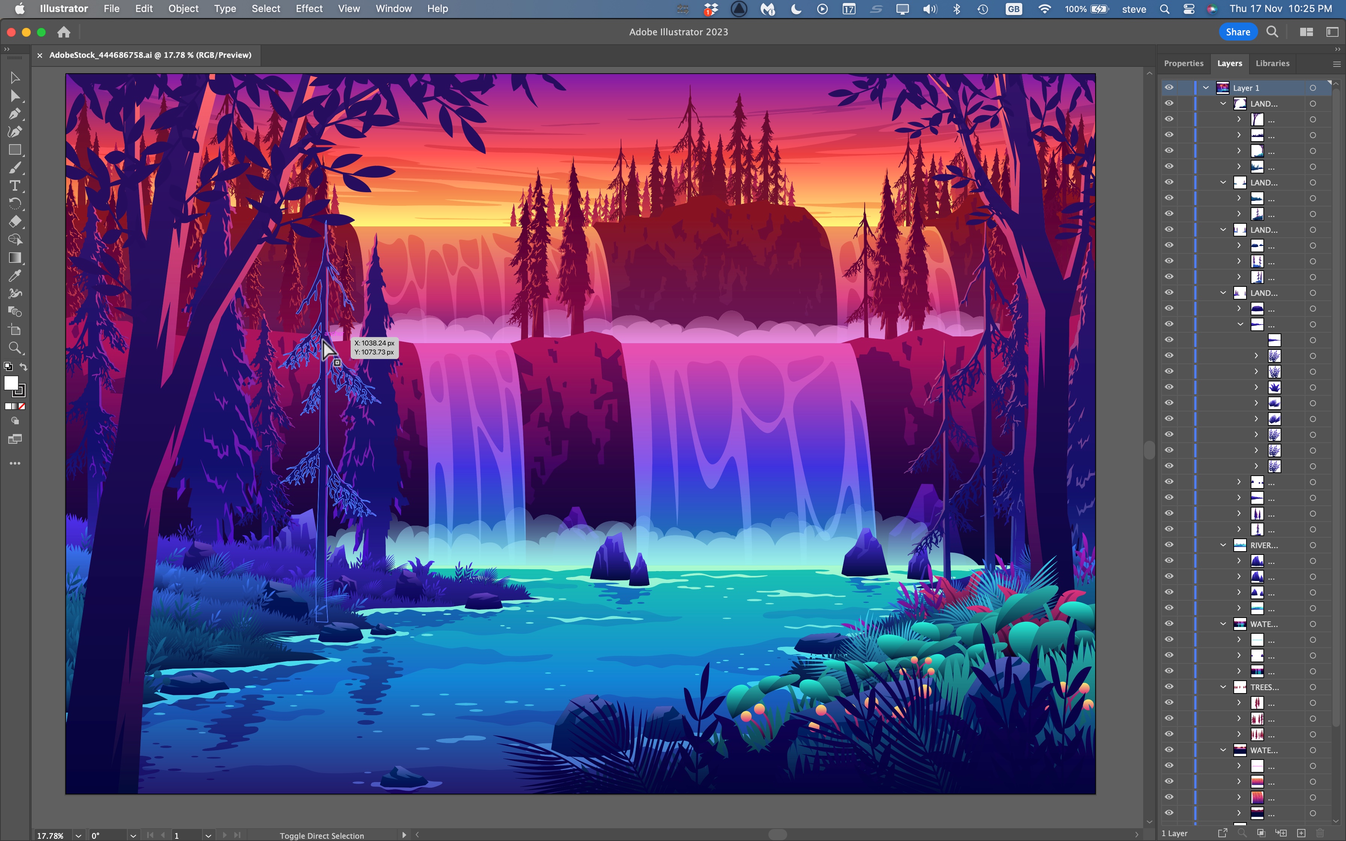Click the Properties tab
This screenshot has height=841, width=1346.
1183,63
